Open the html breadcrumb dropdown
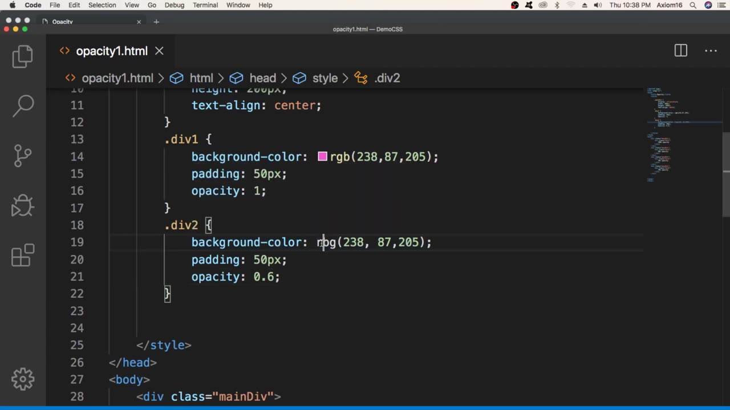 [x=201, y=78]
